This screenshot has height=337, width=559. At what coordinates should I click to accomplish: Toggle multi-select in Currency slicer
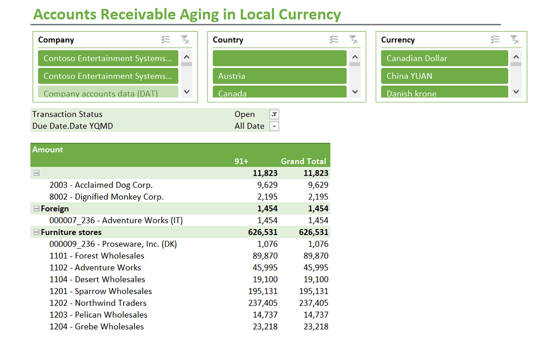495,40
